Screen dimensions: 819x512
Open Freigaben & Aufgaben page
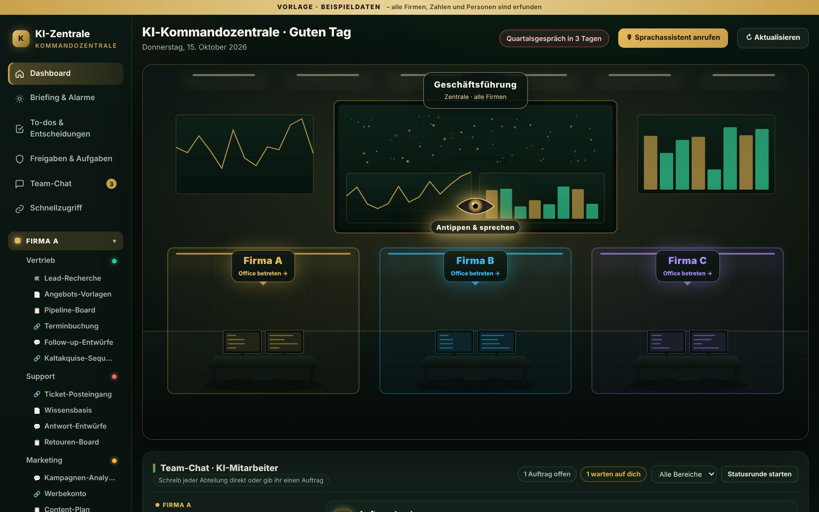[x=66, y=159]
